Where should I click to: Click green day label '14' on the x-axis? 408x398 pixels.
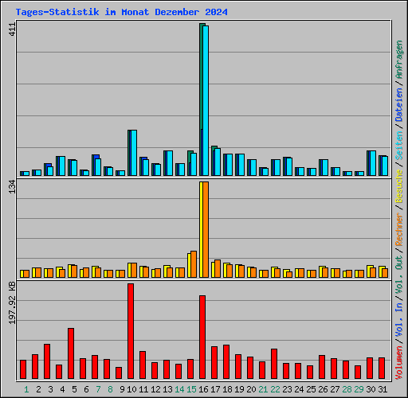(x=179, y=389)
